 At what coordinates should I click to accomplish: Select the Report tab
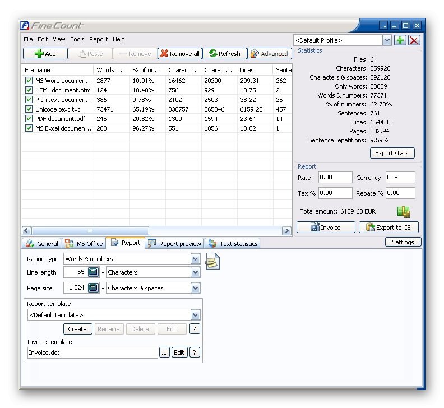[126, 243]
